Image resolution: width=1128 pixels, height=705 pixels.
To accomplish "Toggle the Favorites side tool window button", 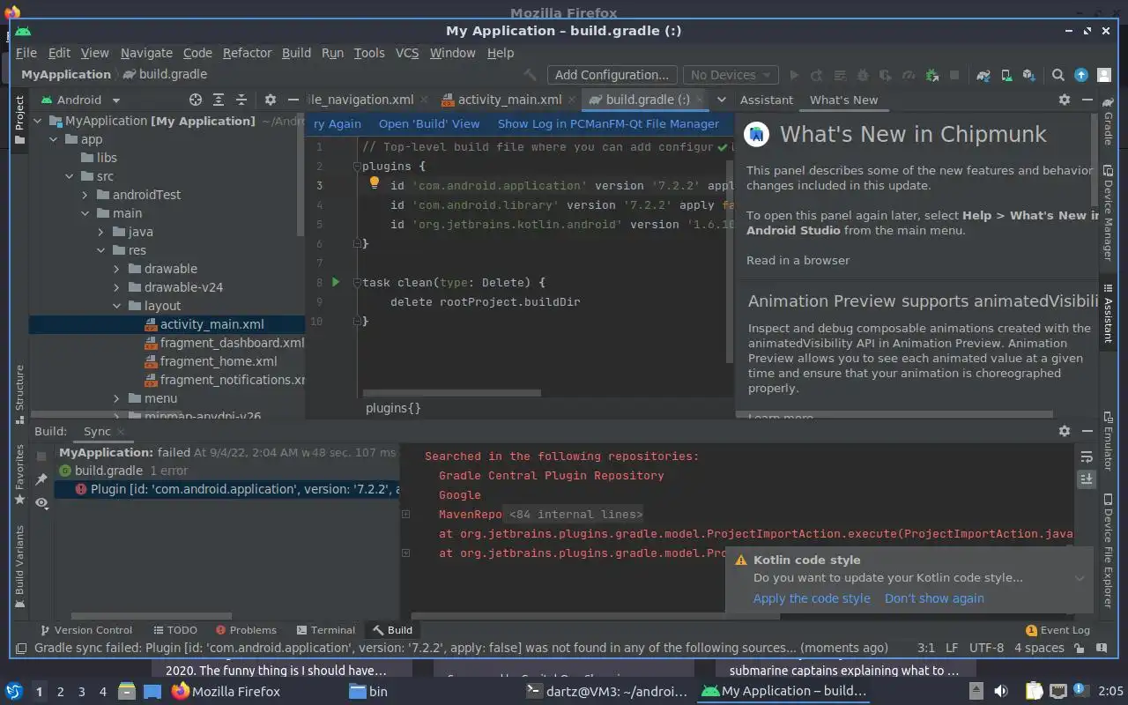I will (19, 474).
